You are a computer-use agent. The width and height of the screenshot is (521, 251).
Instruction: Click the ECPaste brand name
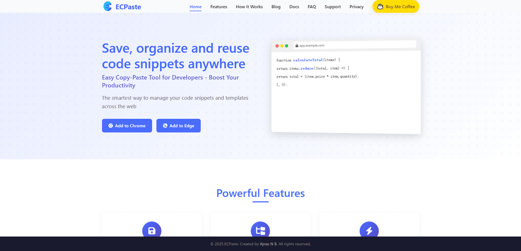128,7
